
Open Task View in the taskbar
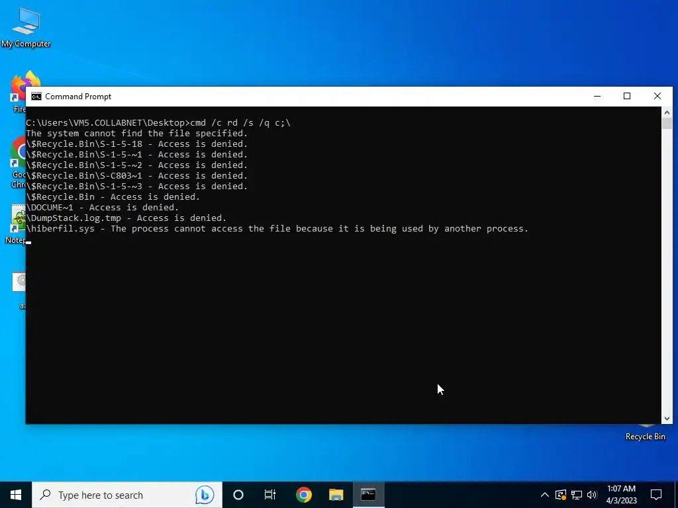coord(270,495)
